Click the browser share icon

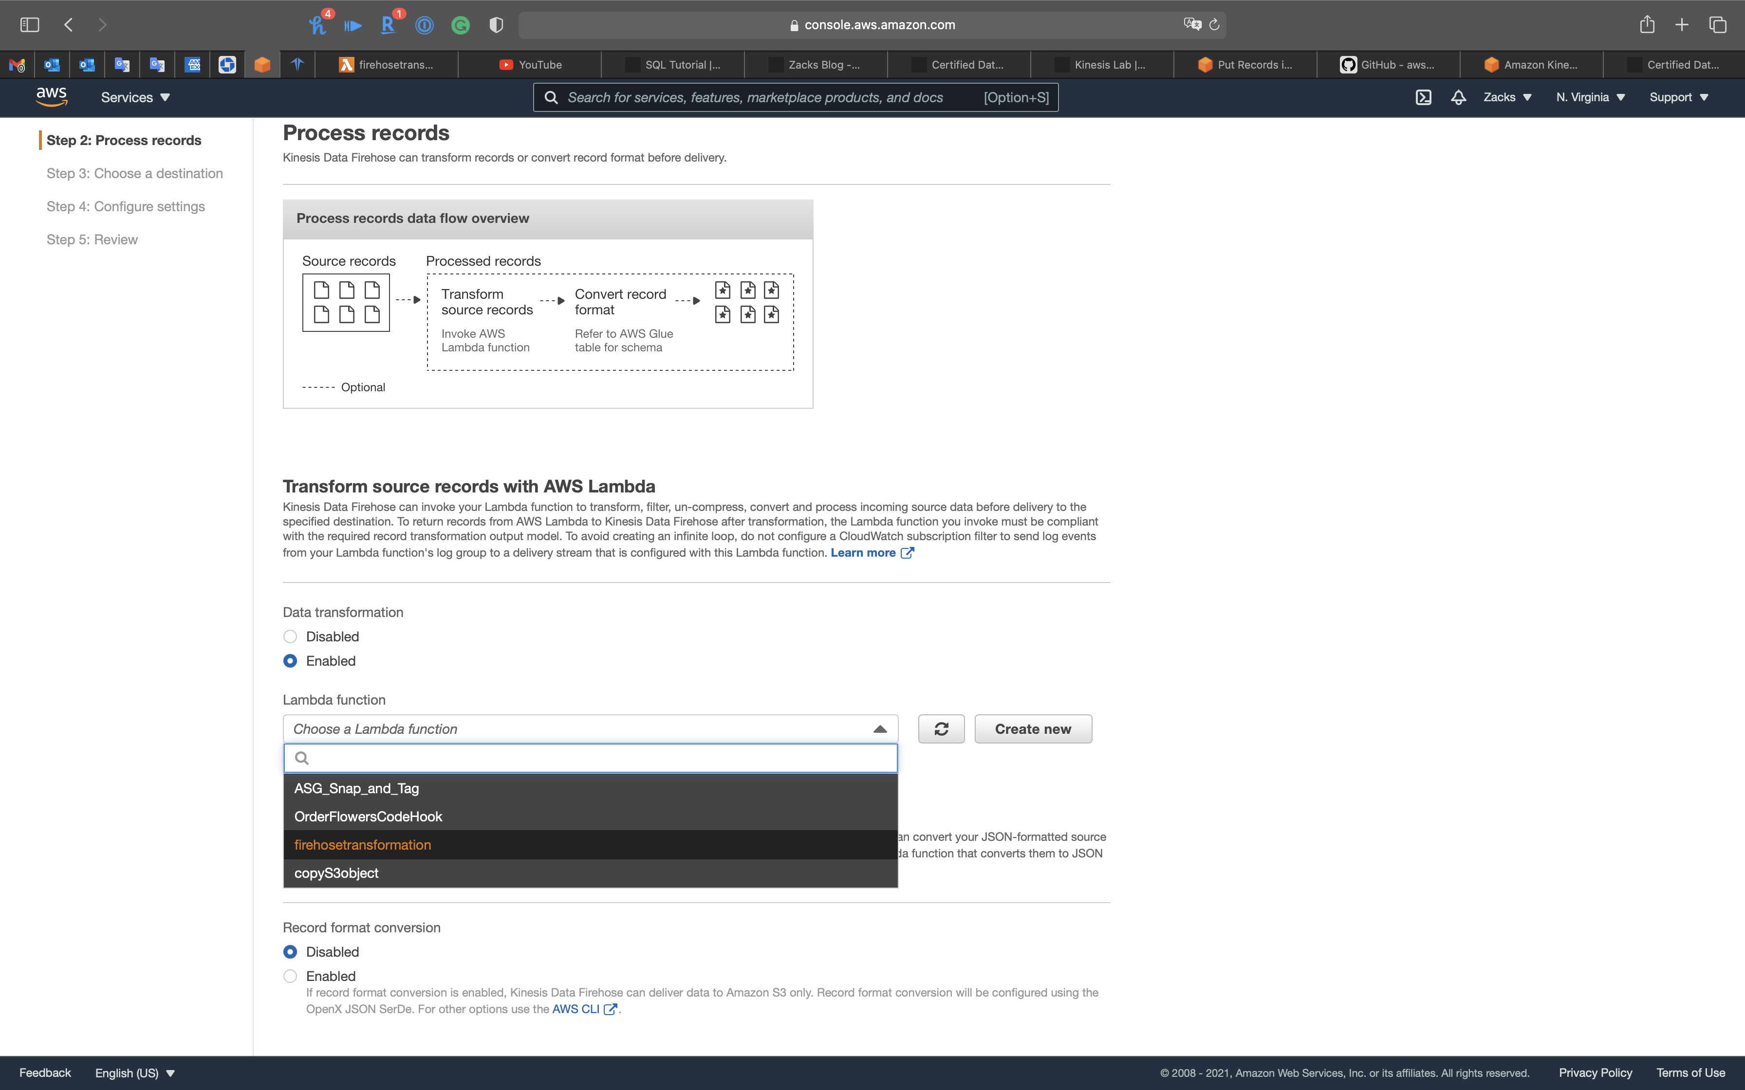pyautogui.click(x=1647, y=25)
